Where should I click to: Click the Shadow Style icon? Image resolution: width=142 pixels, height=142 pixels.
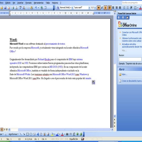coord(78,134)
